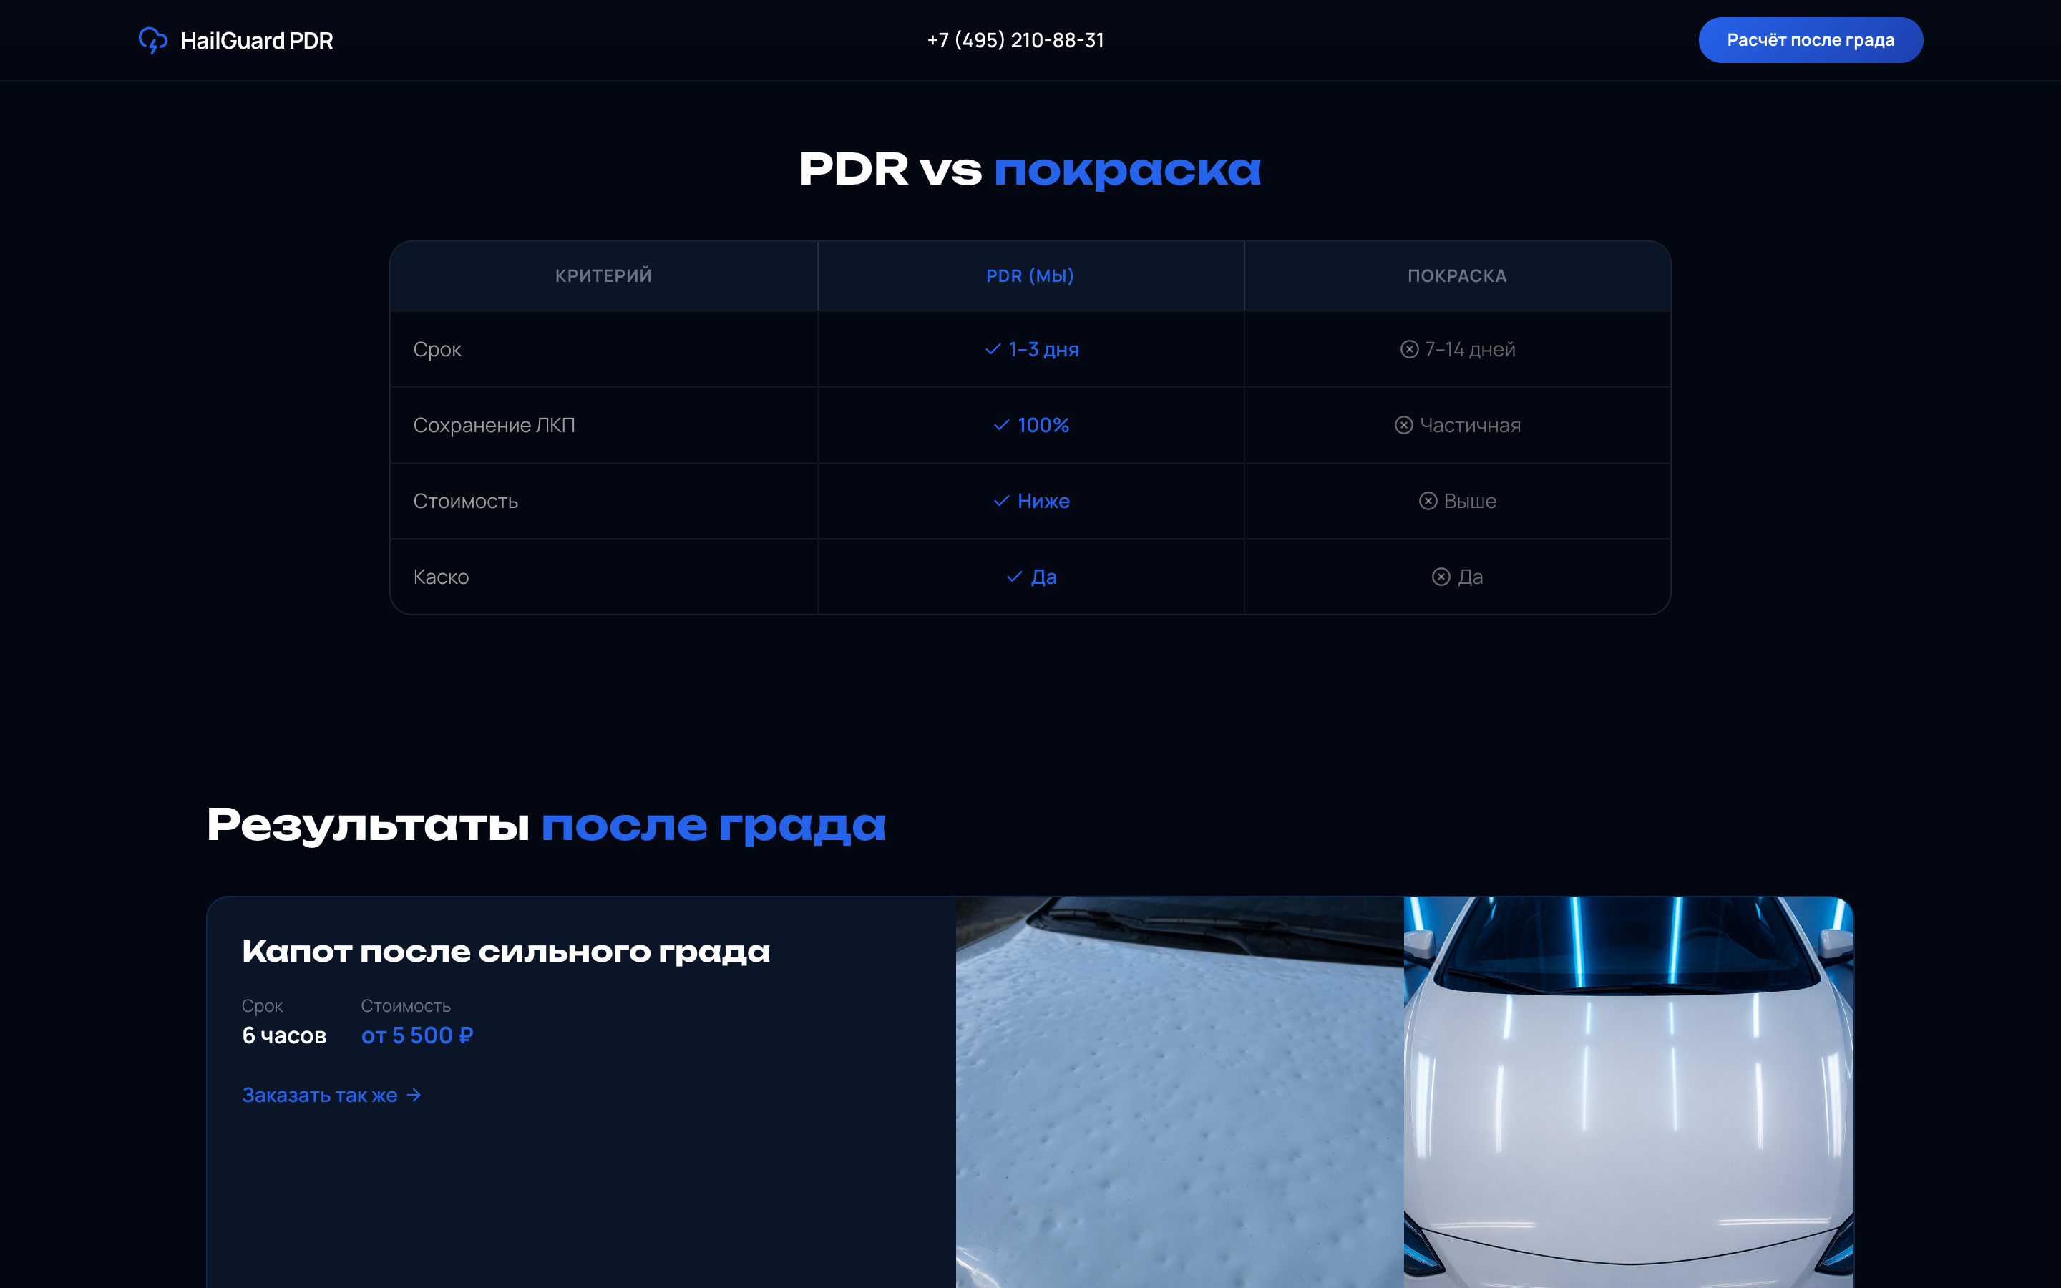Click the checkmark icon in the Каско row

[x=1014, y=577]
